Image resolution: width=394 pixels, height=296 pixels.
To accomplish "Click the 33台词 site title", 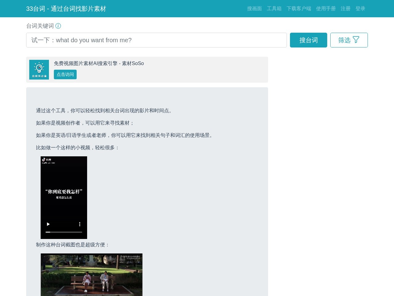I will (x=66, y=9).
